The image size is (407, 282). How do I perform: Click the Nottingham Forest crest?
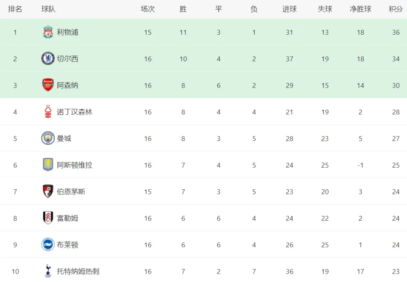click(48, 112)
